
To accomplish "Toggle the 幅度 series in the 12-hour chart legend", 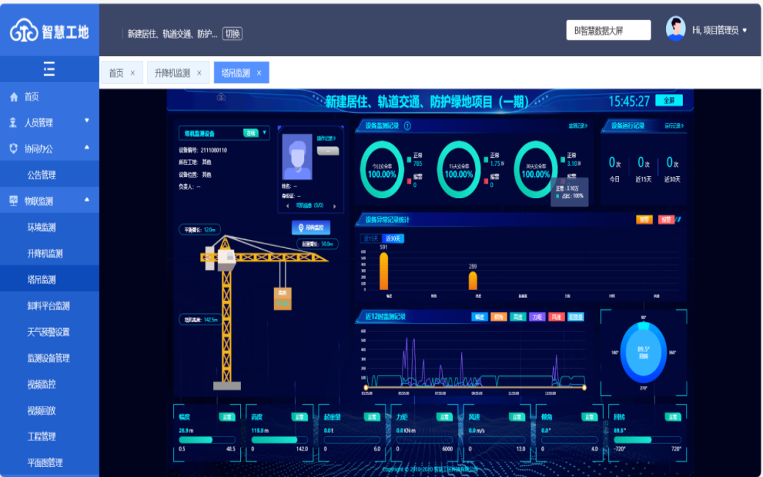I will (480, 317).
